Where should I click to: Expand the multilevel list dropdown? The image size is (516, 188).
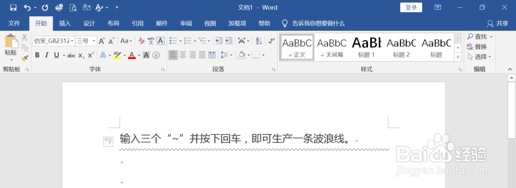209,41
